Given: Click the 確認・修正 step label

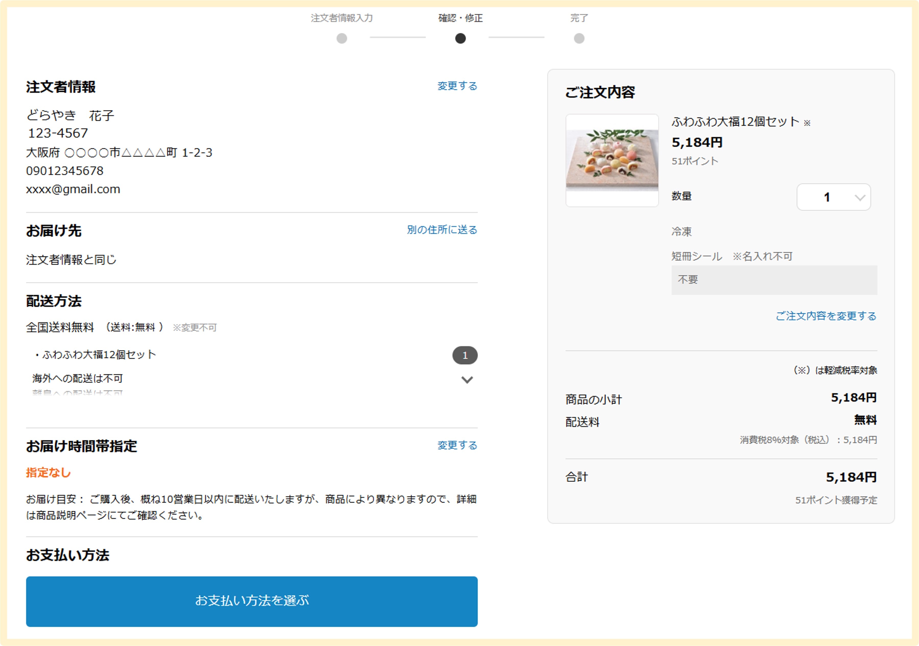Looking at the screenshot, I should tap(460, 18).
